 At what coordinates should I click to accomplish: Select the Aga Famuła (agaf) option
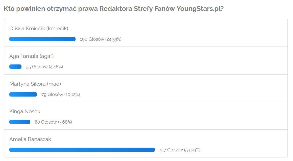point(31,56)
